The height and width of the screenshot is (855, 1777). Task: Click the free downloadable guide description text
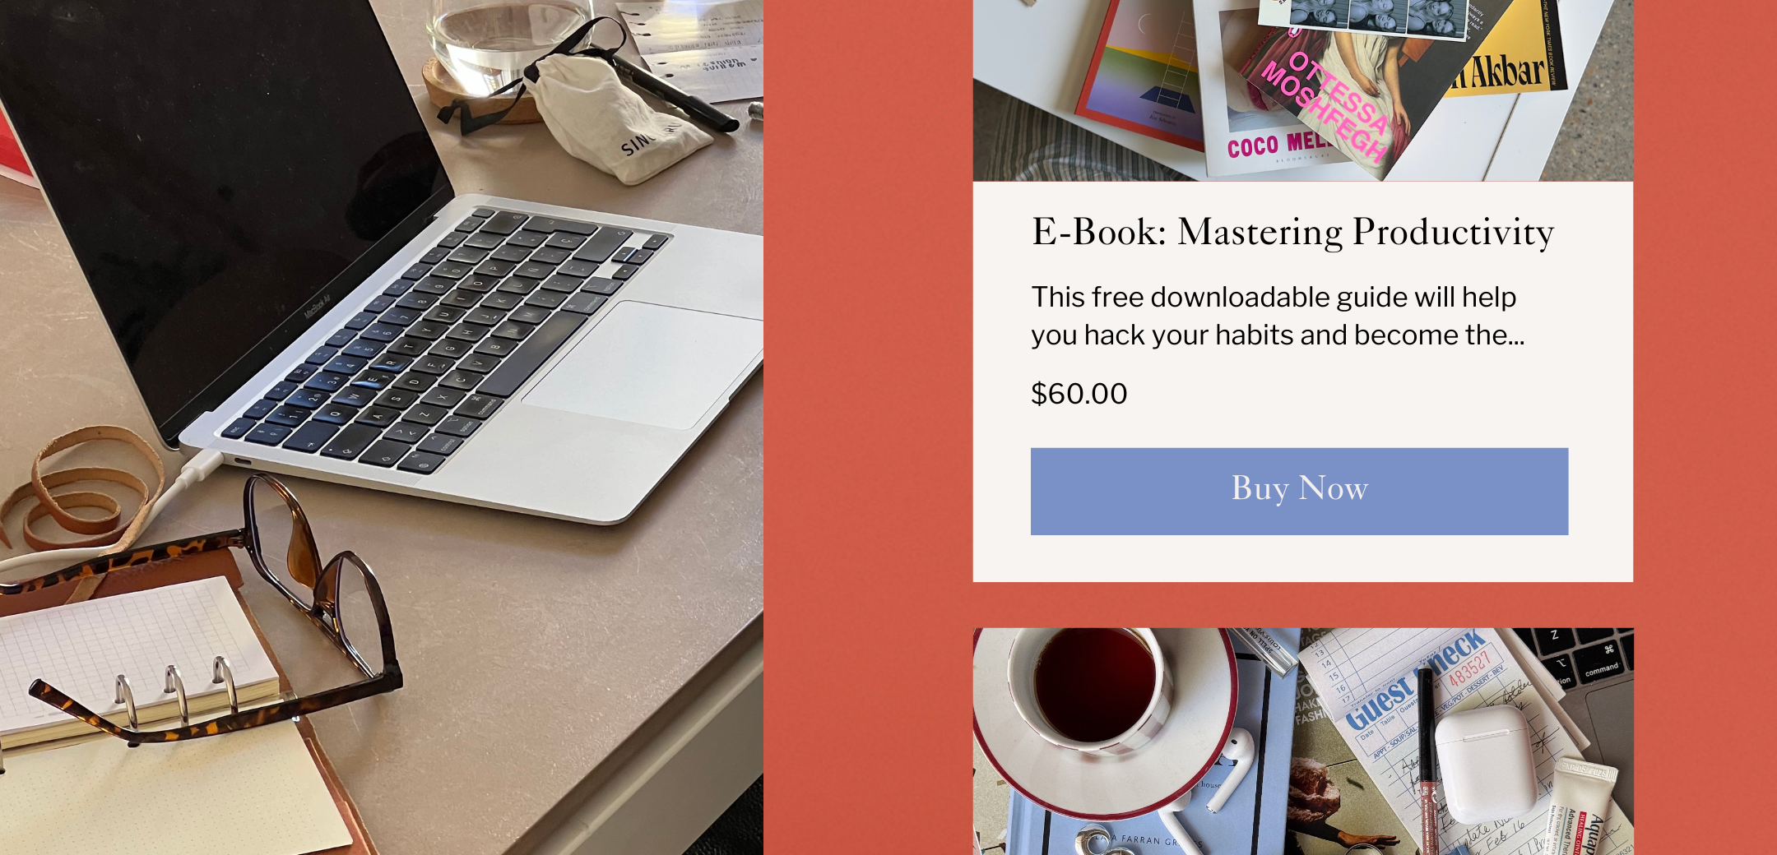(x=1278, y=316)
